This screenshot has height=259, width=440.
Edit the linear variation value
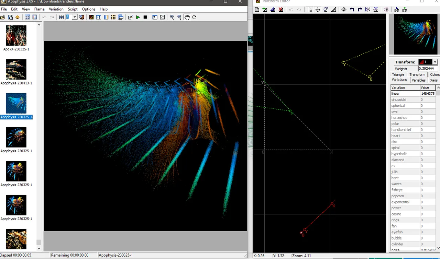pyautogui.click(x=428, y=94)
